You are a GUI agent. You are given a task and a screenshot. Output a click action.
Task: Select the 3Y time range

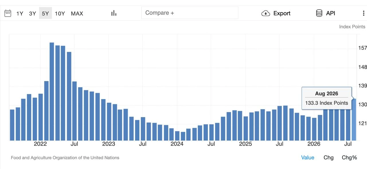click(x=32, y=13)
